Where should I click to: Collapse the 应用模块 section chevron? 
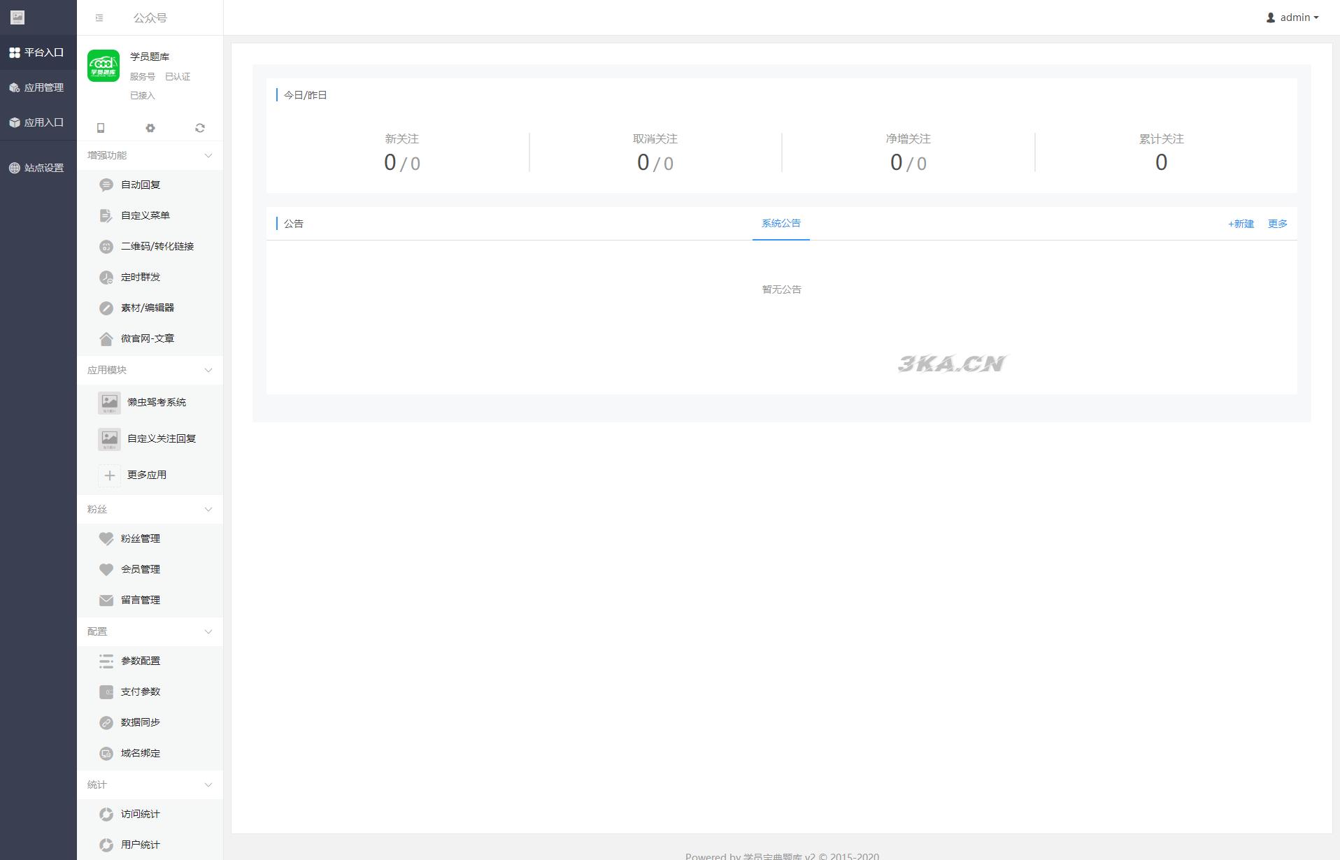click(208, 371)
